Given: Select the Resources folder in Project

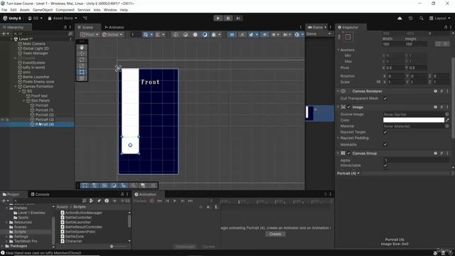Looking at the screenshot, I should pyautogui.click(x=21, y=223).
